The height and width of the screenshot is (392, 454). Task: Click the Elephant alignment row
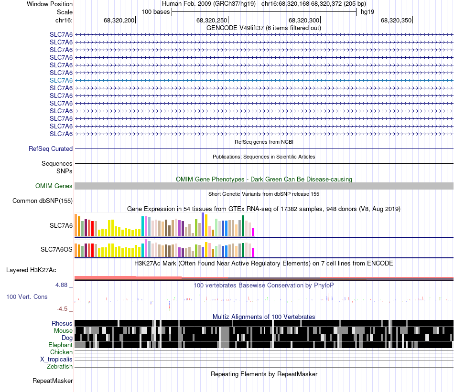click(x=264, y=345)
